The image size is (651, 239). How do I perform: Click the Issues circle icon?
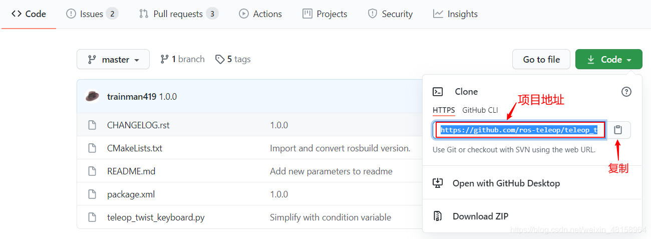point(71,14)
